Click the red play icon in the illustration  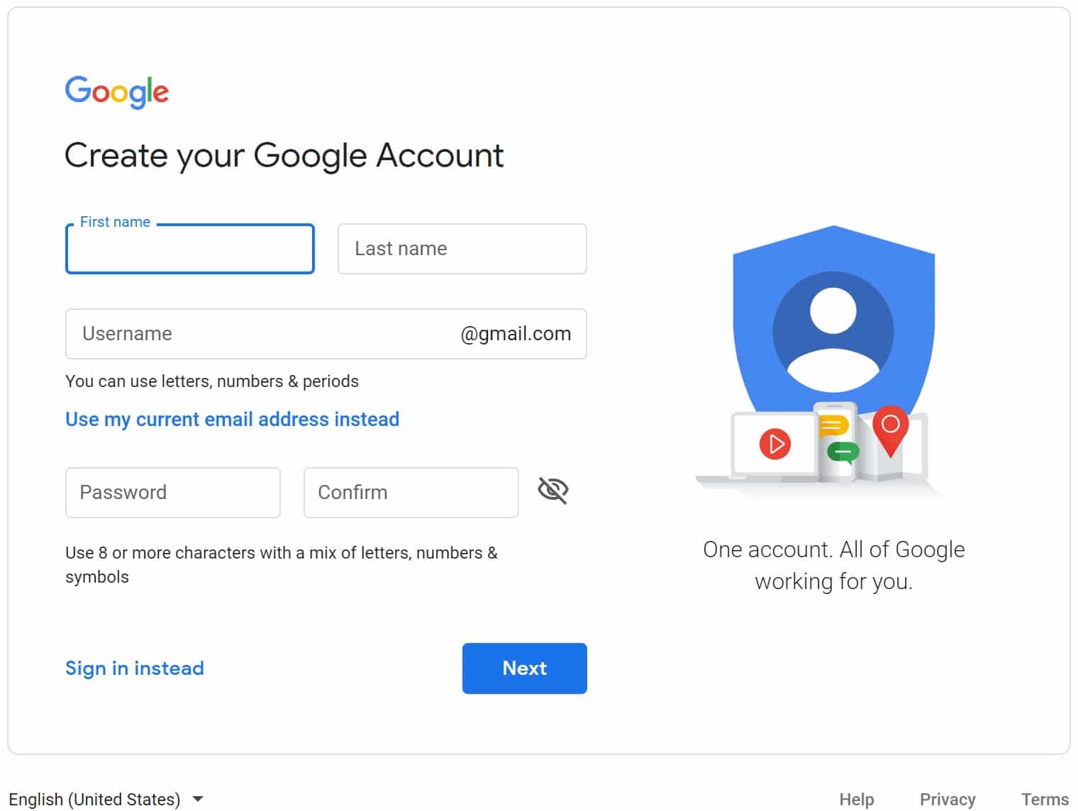click(777, 444)
